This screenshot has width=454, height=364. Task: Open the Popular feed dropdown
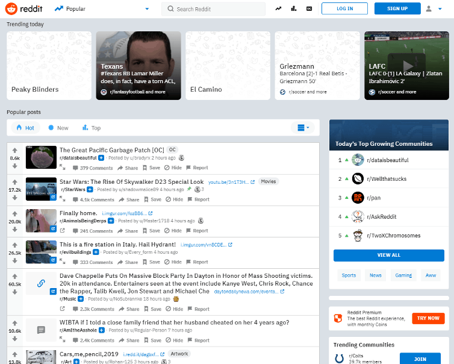[x=102, y=8]
